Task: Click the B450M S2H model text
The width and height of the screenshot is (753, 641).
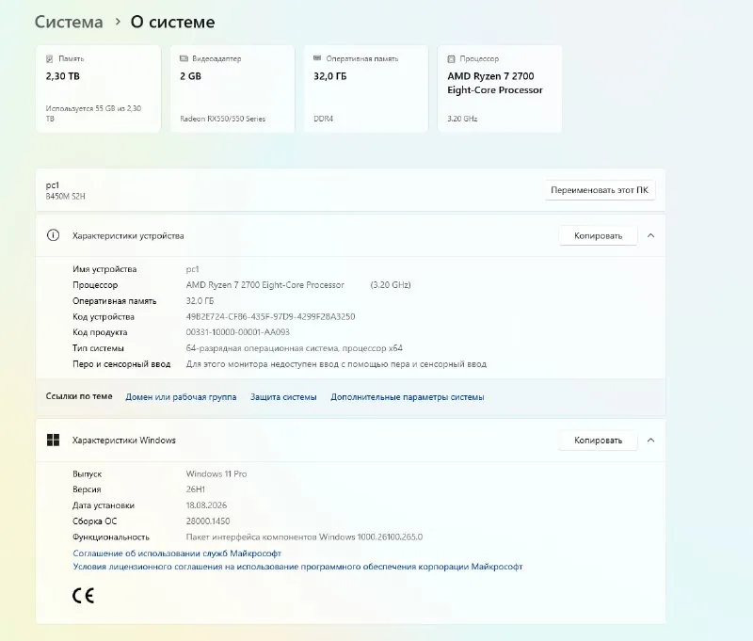Action: [x=65, y=197]
